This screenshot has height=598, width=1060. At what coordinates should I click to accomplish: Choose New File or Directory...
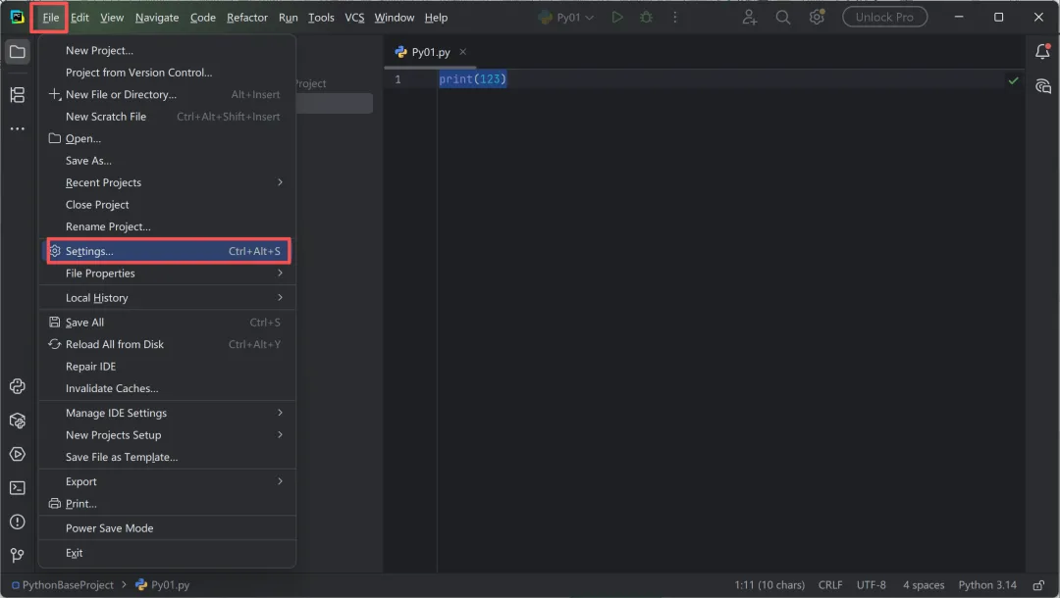coord(168,94)
